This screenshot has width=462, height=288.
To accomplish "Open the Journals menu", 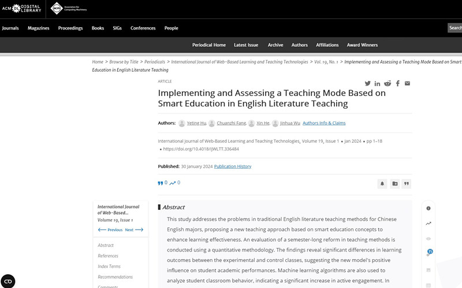I will (10, 28).
